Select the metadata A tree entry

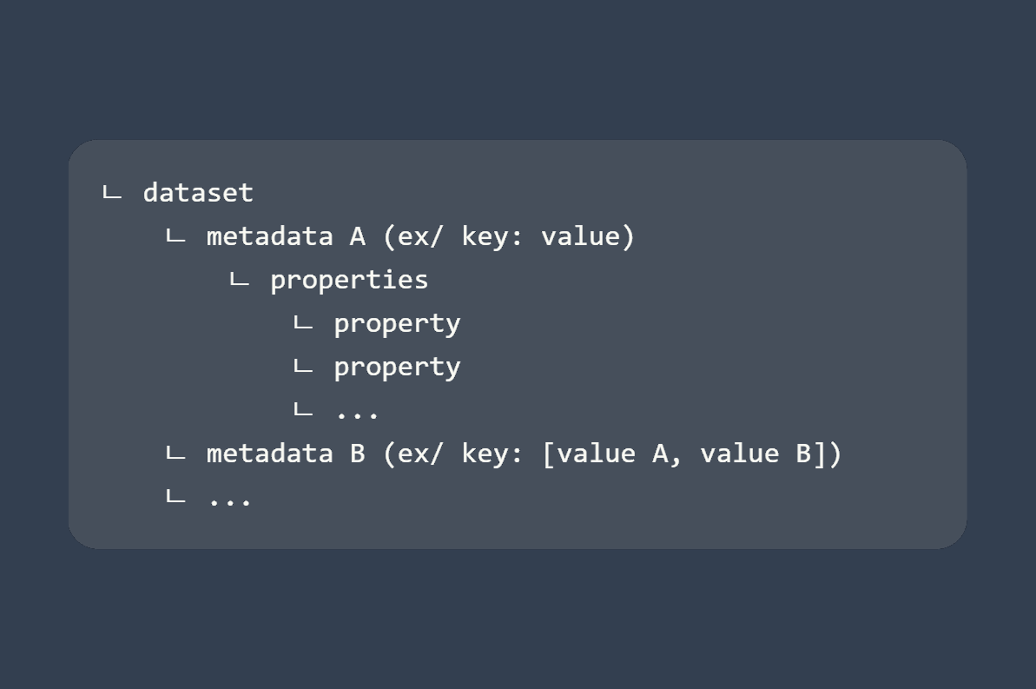click(285, 236)
